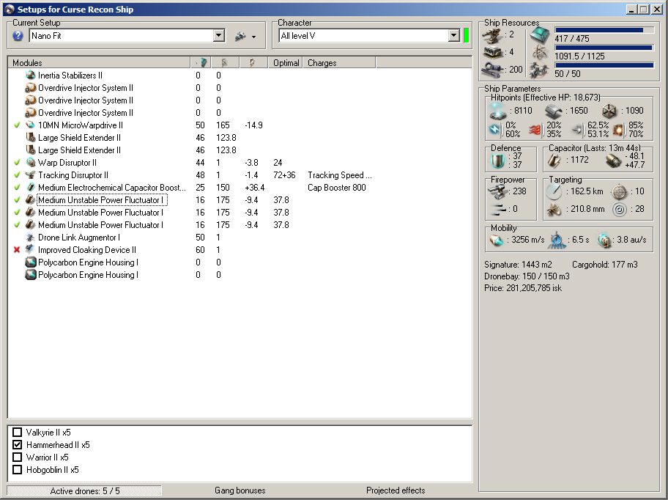Click the green character status indicator
The width and height of the screenshot is (668, 500).
(x=466, y=35)
